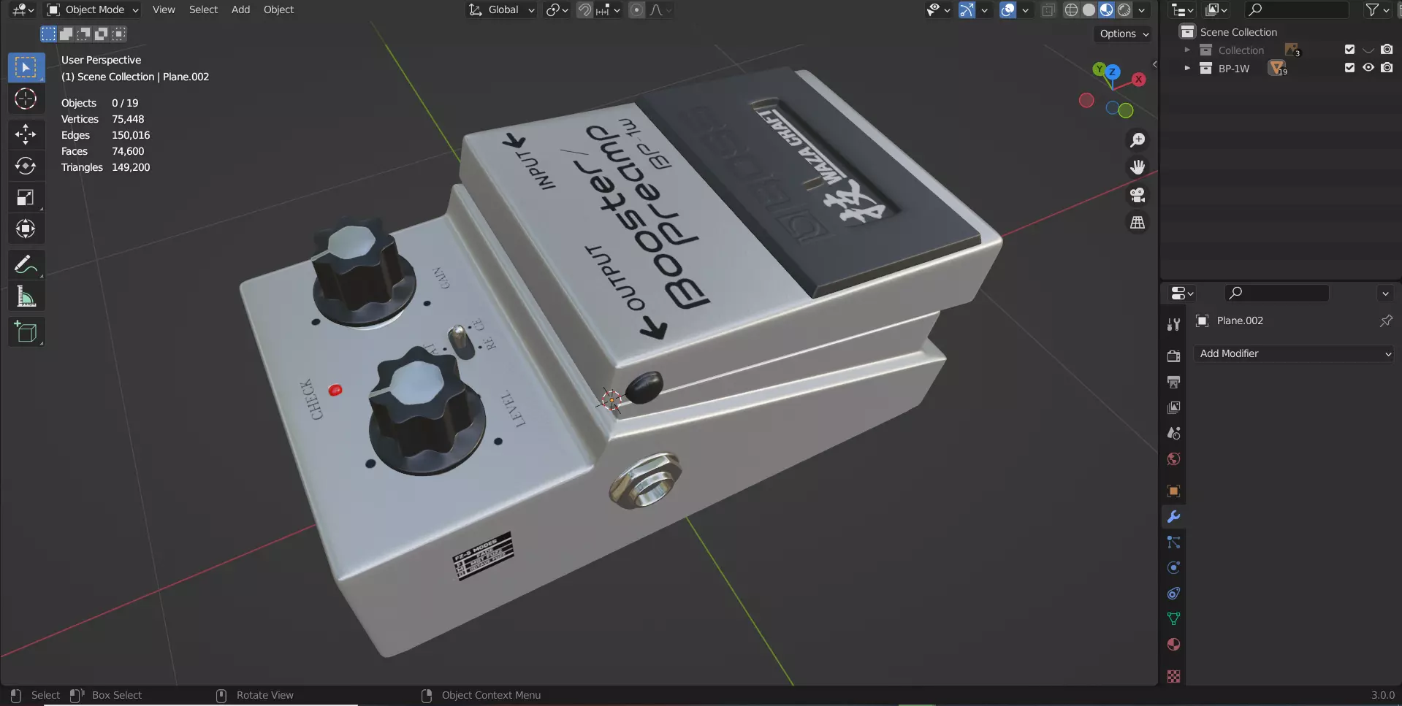Image resolution: width=1402 pixels, height=706 pixels.
Task: Switch to rendered shading
Action: coord(1124,9)
